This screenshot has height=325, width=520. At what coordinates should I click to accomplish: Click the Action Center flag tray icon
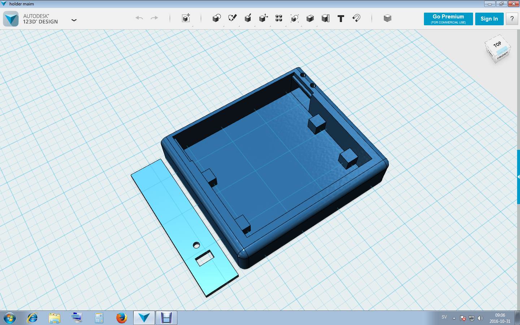point(463,318)
